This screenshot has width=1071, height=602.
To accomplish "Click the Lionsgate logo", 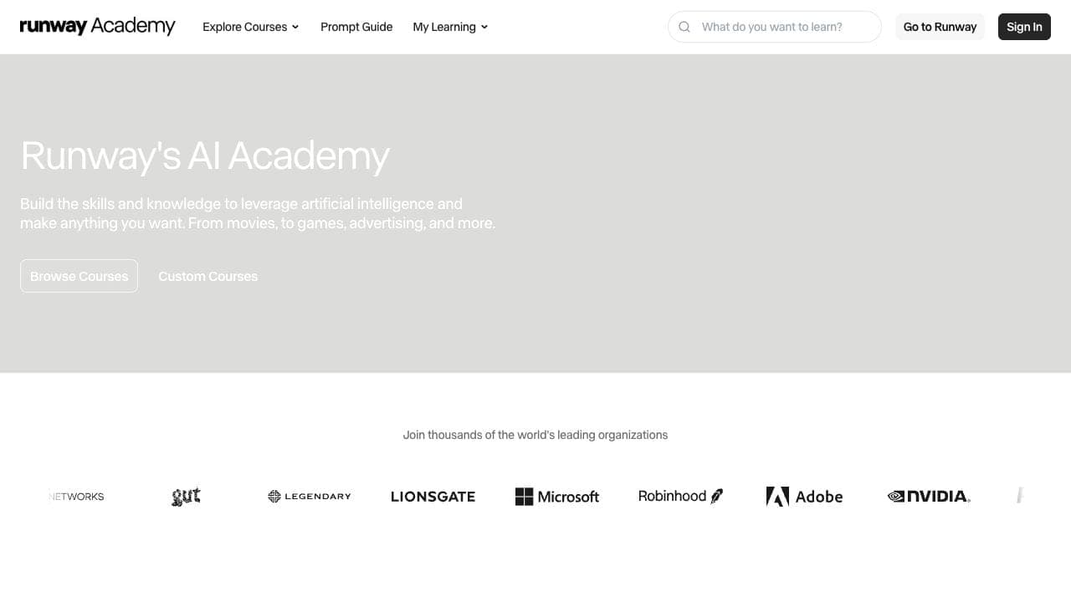I will tap(433, 496).
